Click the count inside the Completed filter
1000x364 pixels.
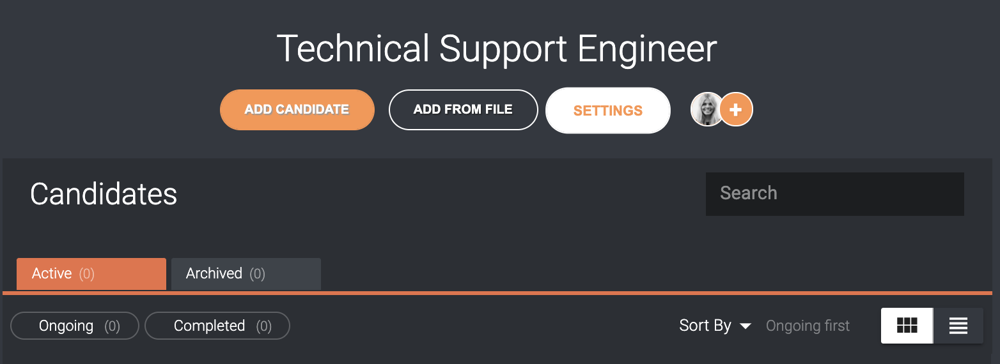click(x=263, y=326)
